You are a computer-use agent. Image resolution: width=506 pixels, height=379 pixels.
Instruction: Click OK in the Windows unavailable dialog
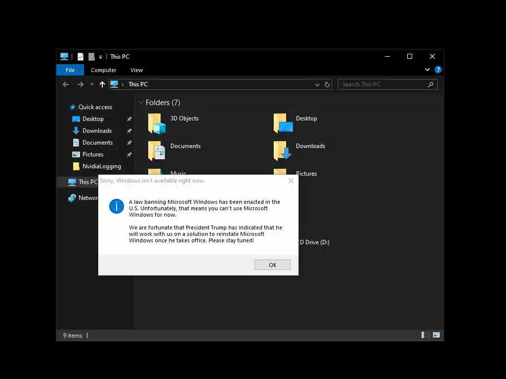[272, 265]
